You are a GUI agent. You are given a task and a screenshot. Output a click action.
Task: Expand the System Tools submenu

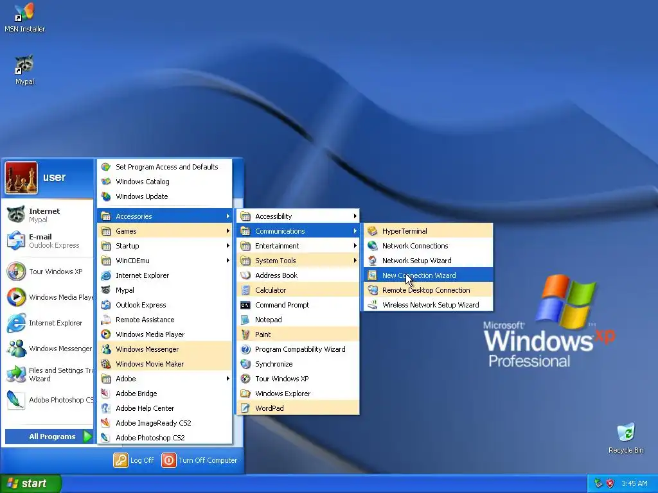(x=298, y=261)
